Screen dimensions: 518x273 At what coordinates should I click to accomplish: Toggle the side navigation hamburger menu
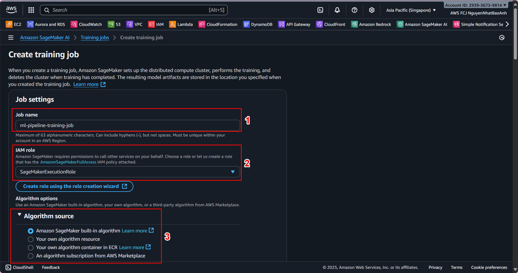pos(11,38)
